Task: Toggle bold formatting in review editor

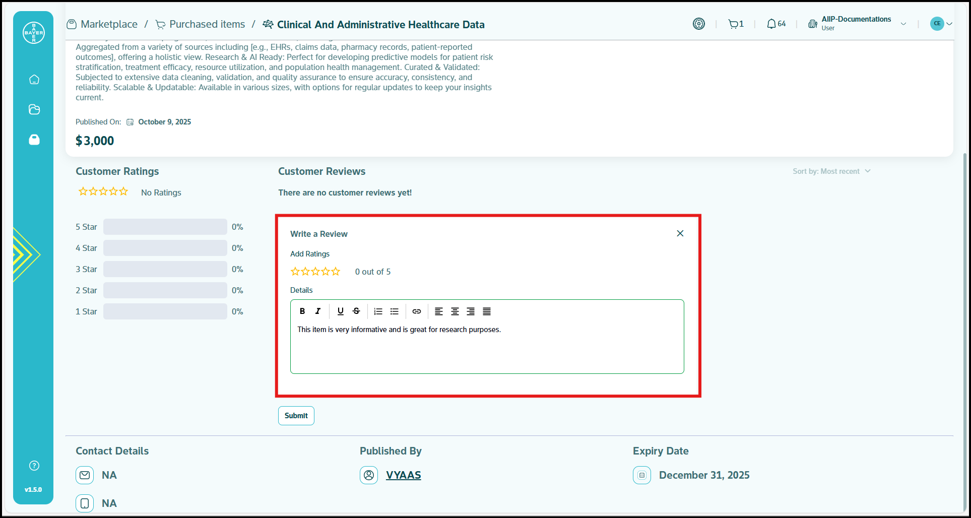Action: [302, 311]
